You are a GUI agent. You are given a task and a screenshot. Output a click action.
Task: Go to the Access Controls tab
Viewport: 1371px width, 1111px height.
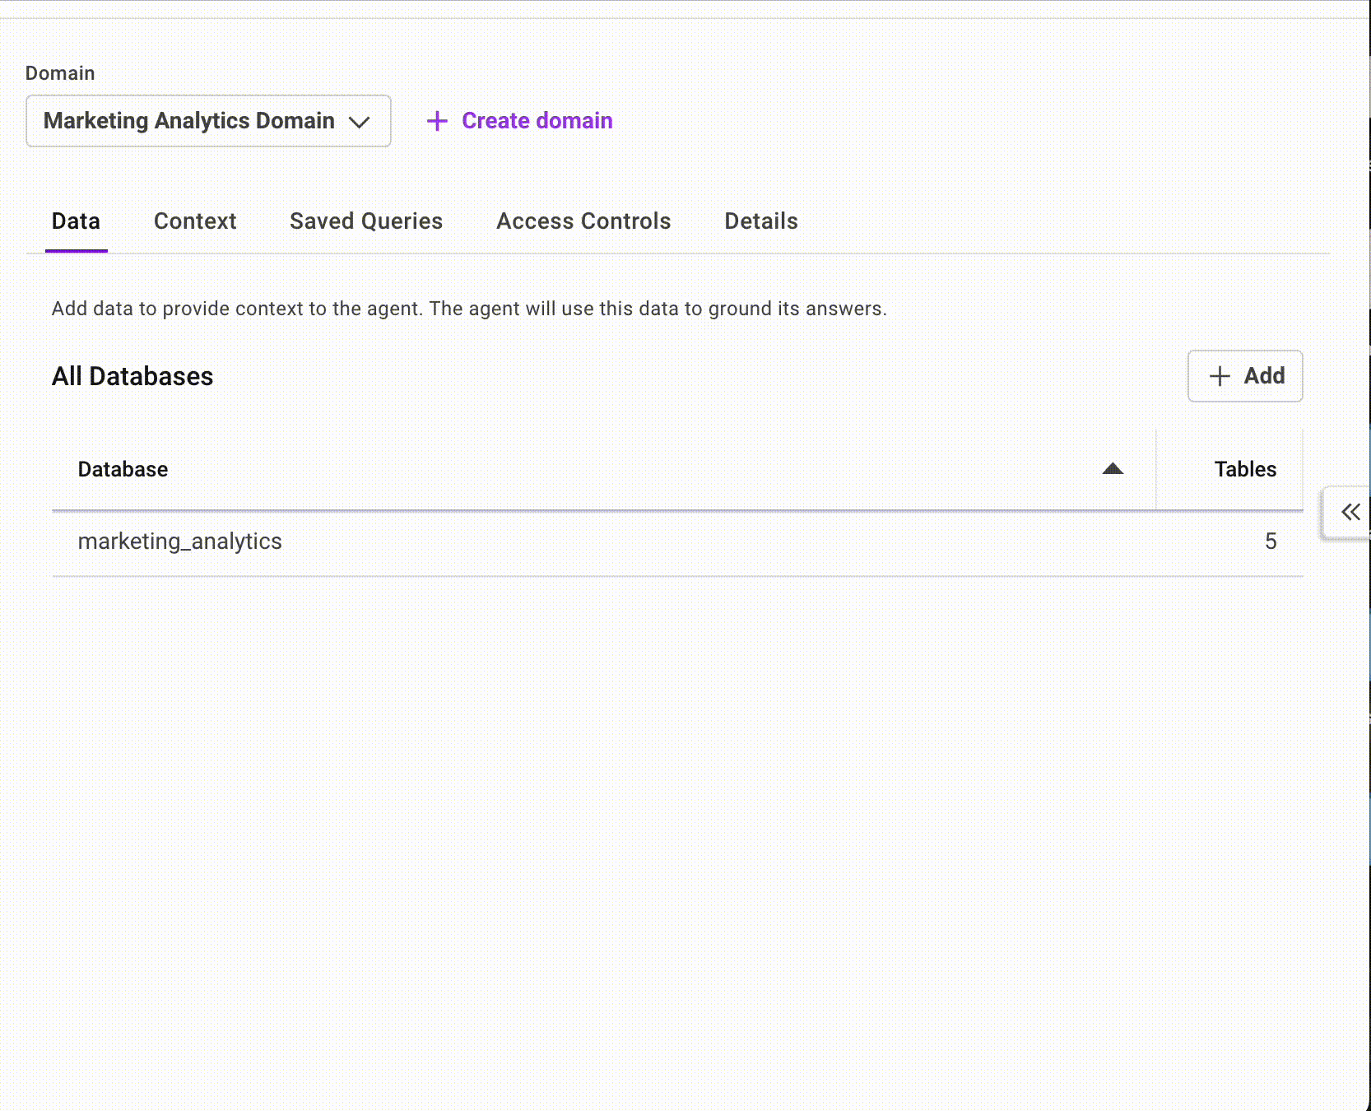pos(583,221)
